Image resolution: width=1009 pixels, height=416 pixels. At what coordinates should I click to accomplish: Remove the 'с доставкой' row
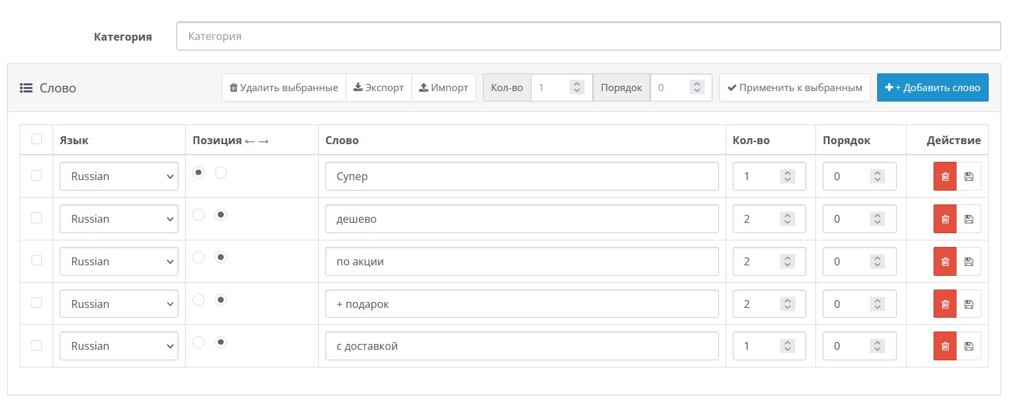click(945, 346)
